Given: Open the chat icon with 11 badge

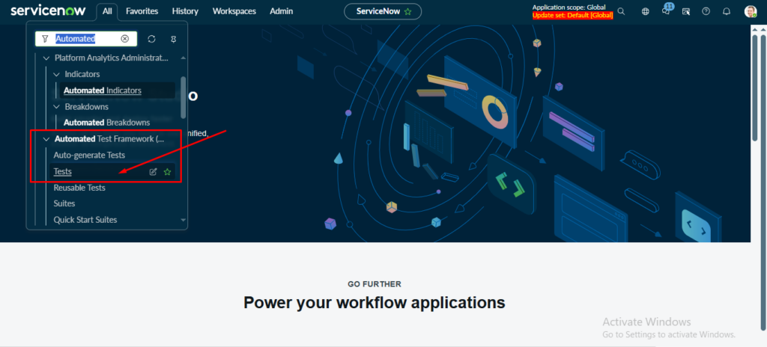Looking at the screenshot, I should 666,12.
